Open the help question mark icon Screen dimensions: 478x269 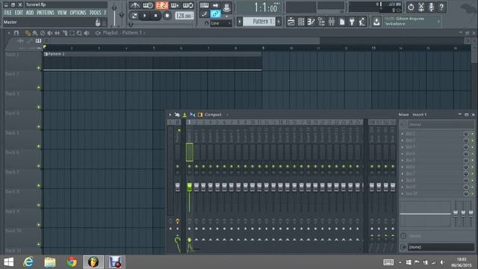point(441,7)
